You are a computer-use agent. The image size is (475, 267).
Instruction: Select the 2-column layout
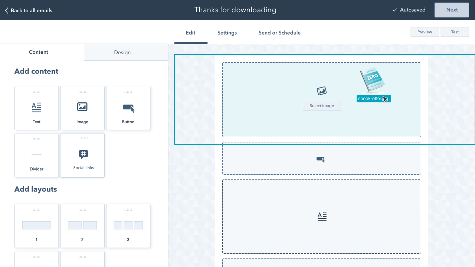[82, 225]
